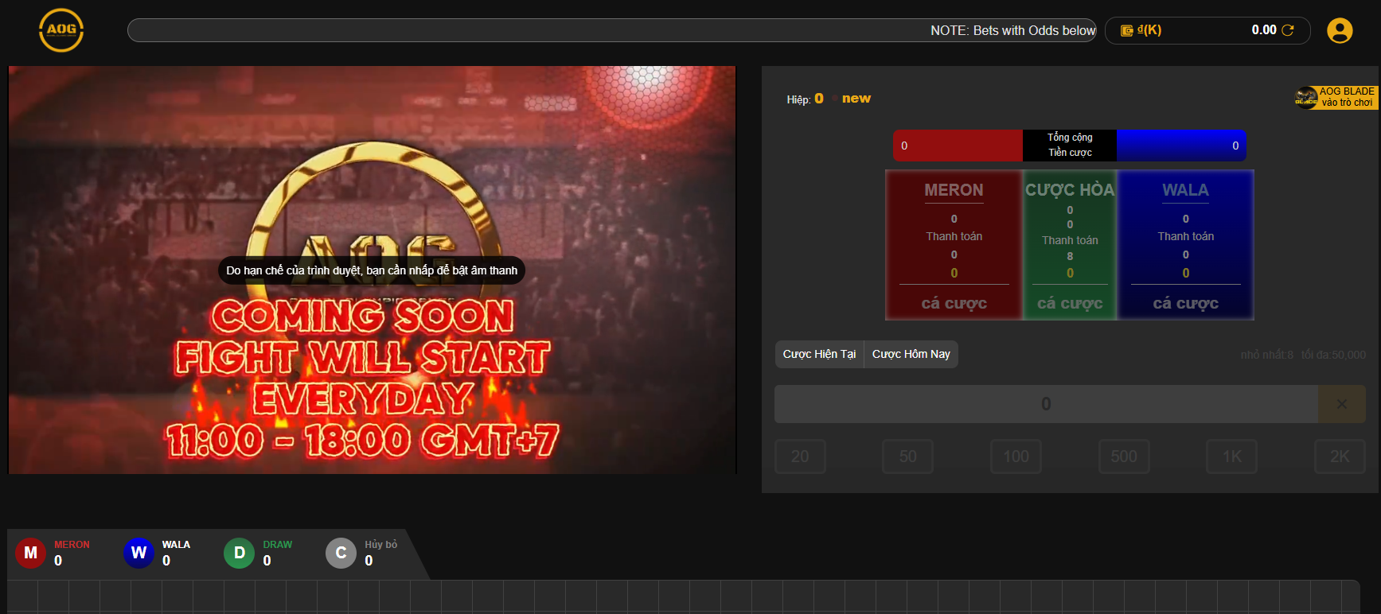Click the wallet currency icon
This screenshot has width=1381, height=614.
point(1126,30)
